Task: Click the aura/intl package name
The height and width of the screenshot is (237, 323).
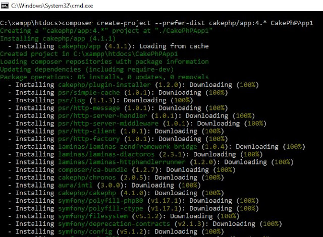Action: [x=75, y=185]
